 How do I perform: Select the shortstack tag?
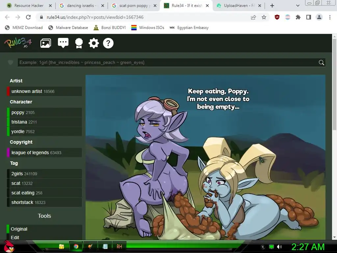(x=44, y=202)
